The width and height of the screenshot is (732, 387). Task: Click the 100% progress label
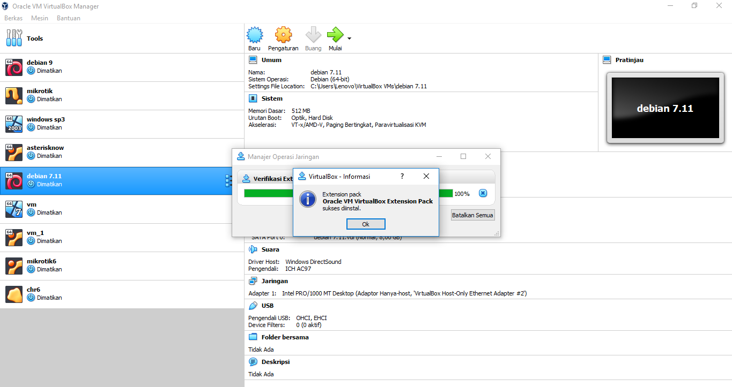coord(462,194)
